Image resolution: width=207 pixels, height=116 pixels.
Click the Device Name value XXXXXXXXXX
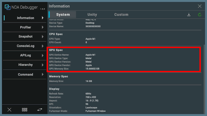[93, 26]
